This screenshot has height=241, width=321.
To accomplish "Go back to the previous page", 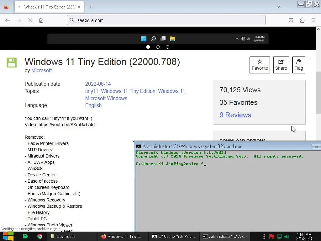I will (8, 20).
